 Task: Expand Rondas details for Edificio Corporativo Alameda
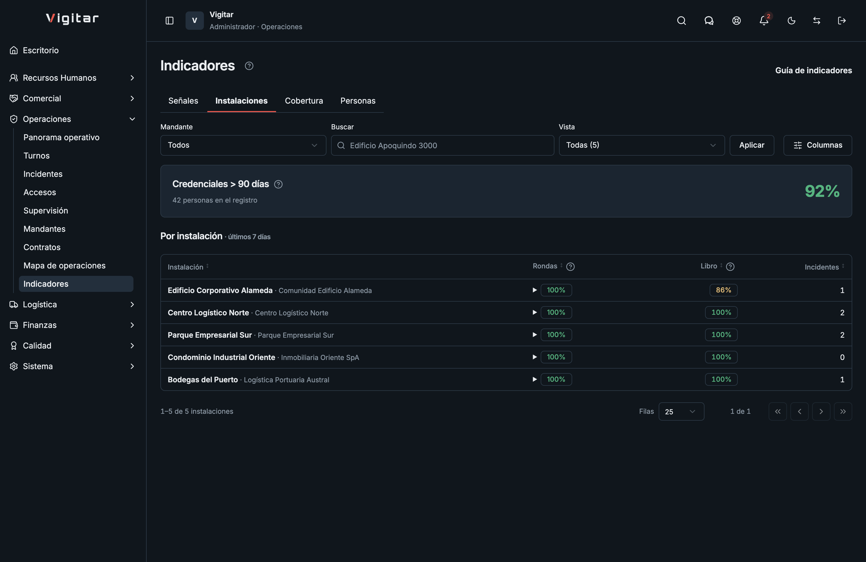coord(534,290)
